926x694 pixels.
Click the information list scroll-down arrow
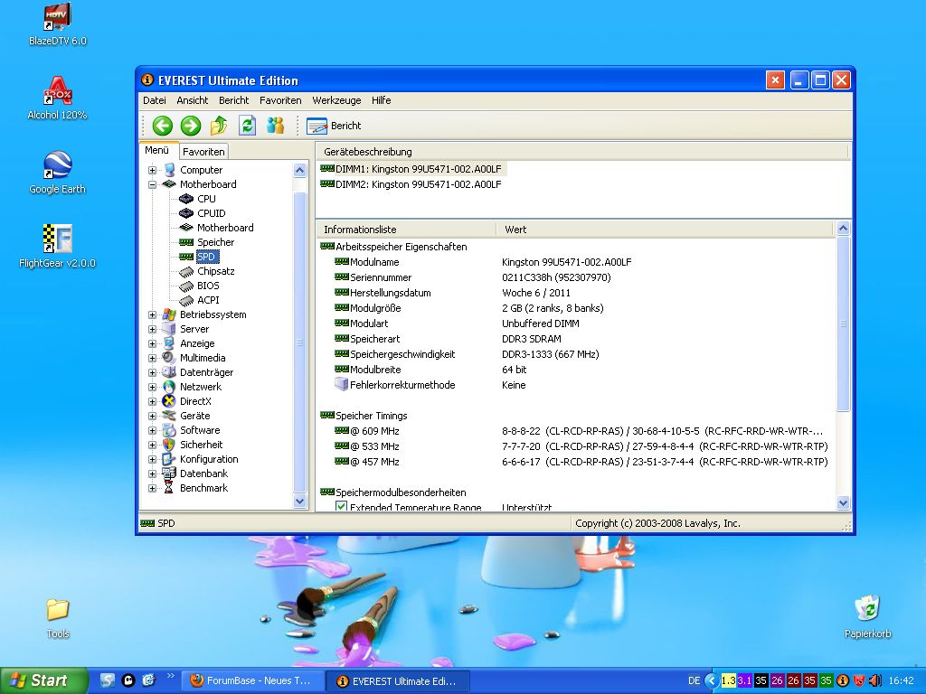point(844,502)
